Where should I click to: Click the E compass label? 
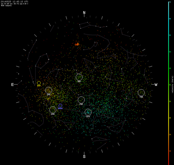click(13, 84)
